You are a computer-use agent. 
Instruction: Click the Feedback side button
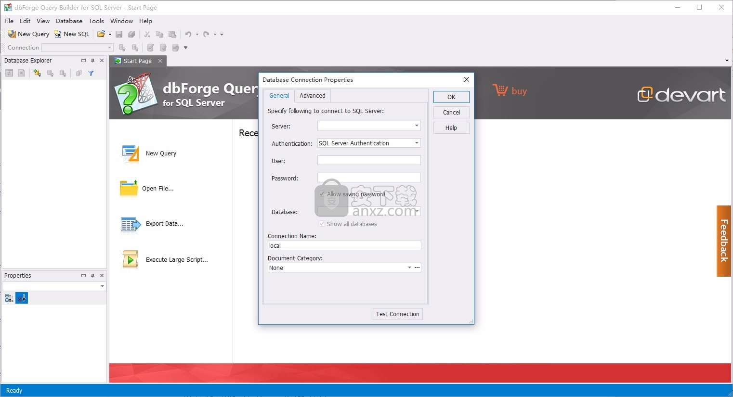click(x=724, y=241)
